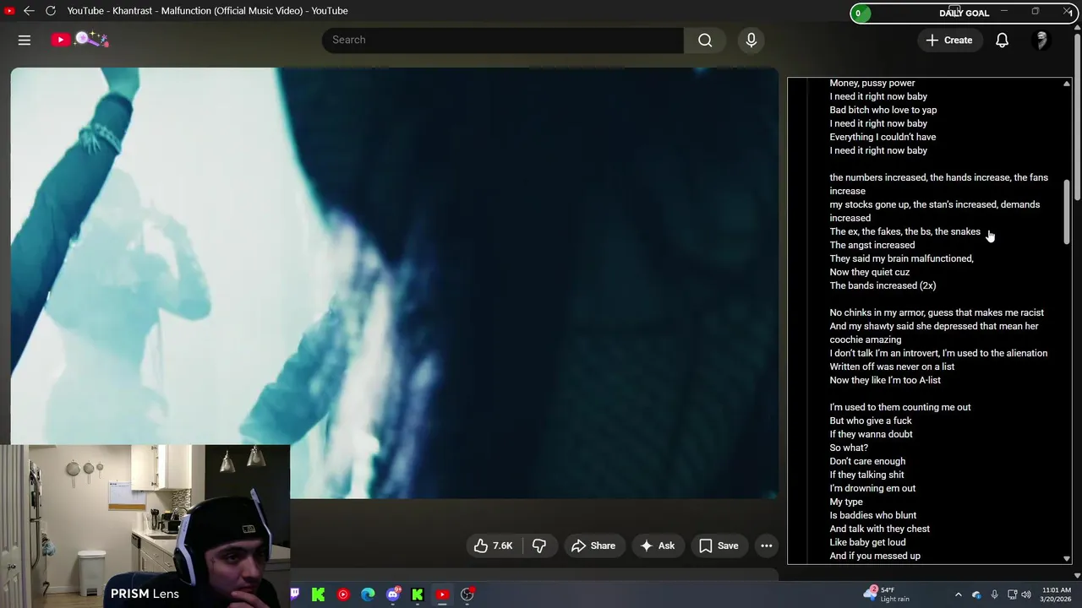
Task: Share the video
Action: (x=593, y=546)
